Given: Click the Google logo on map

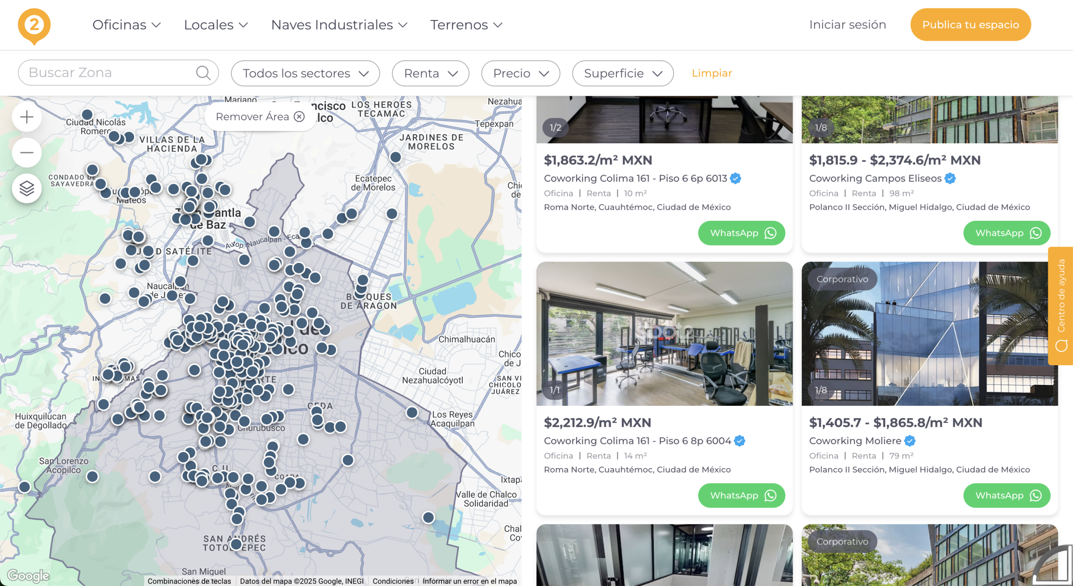Looking at the screenshot, I should pos(29,576).
